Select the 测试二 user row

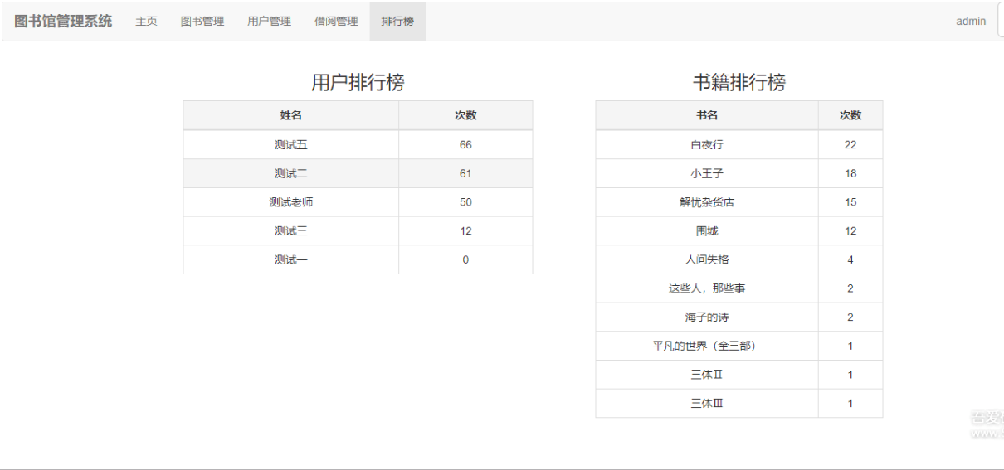(x=290, y=174)
